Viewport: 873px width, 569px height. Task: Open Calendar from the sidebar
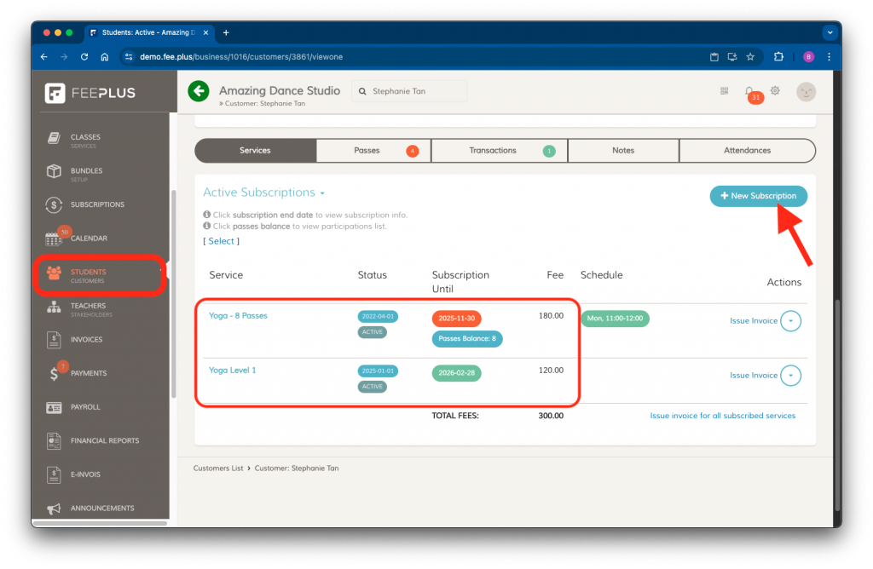tap(88, 239)
